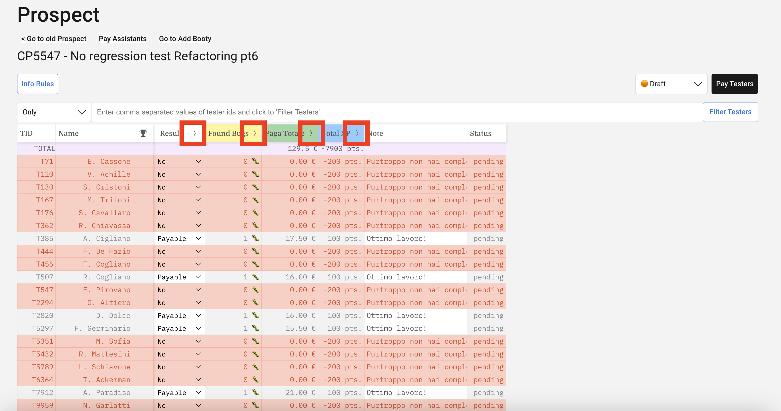Open result dropdown for D. Dolce
Image resolution: width=781 pixels, height=411 pixels.
[179, 315]
